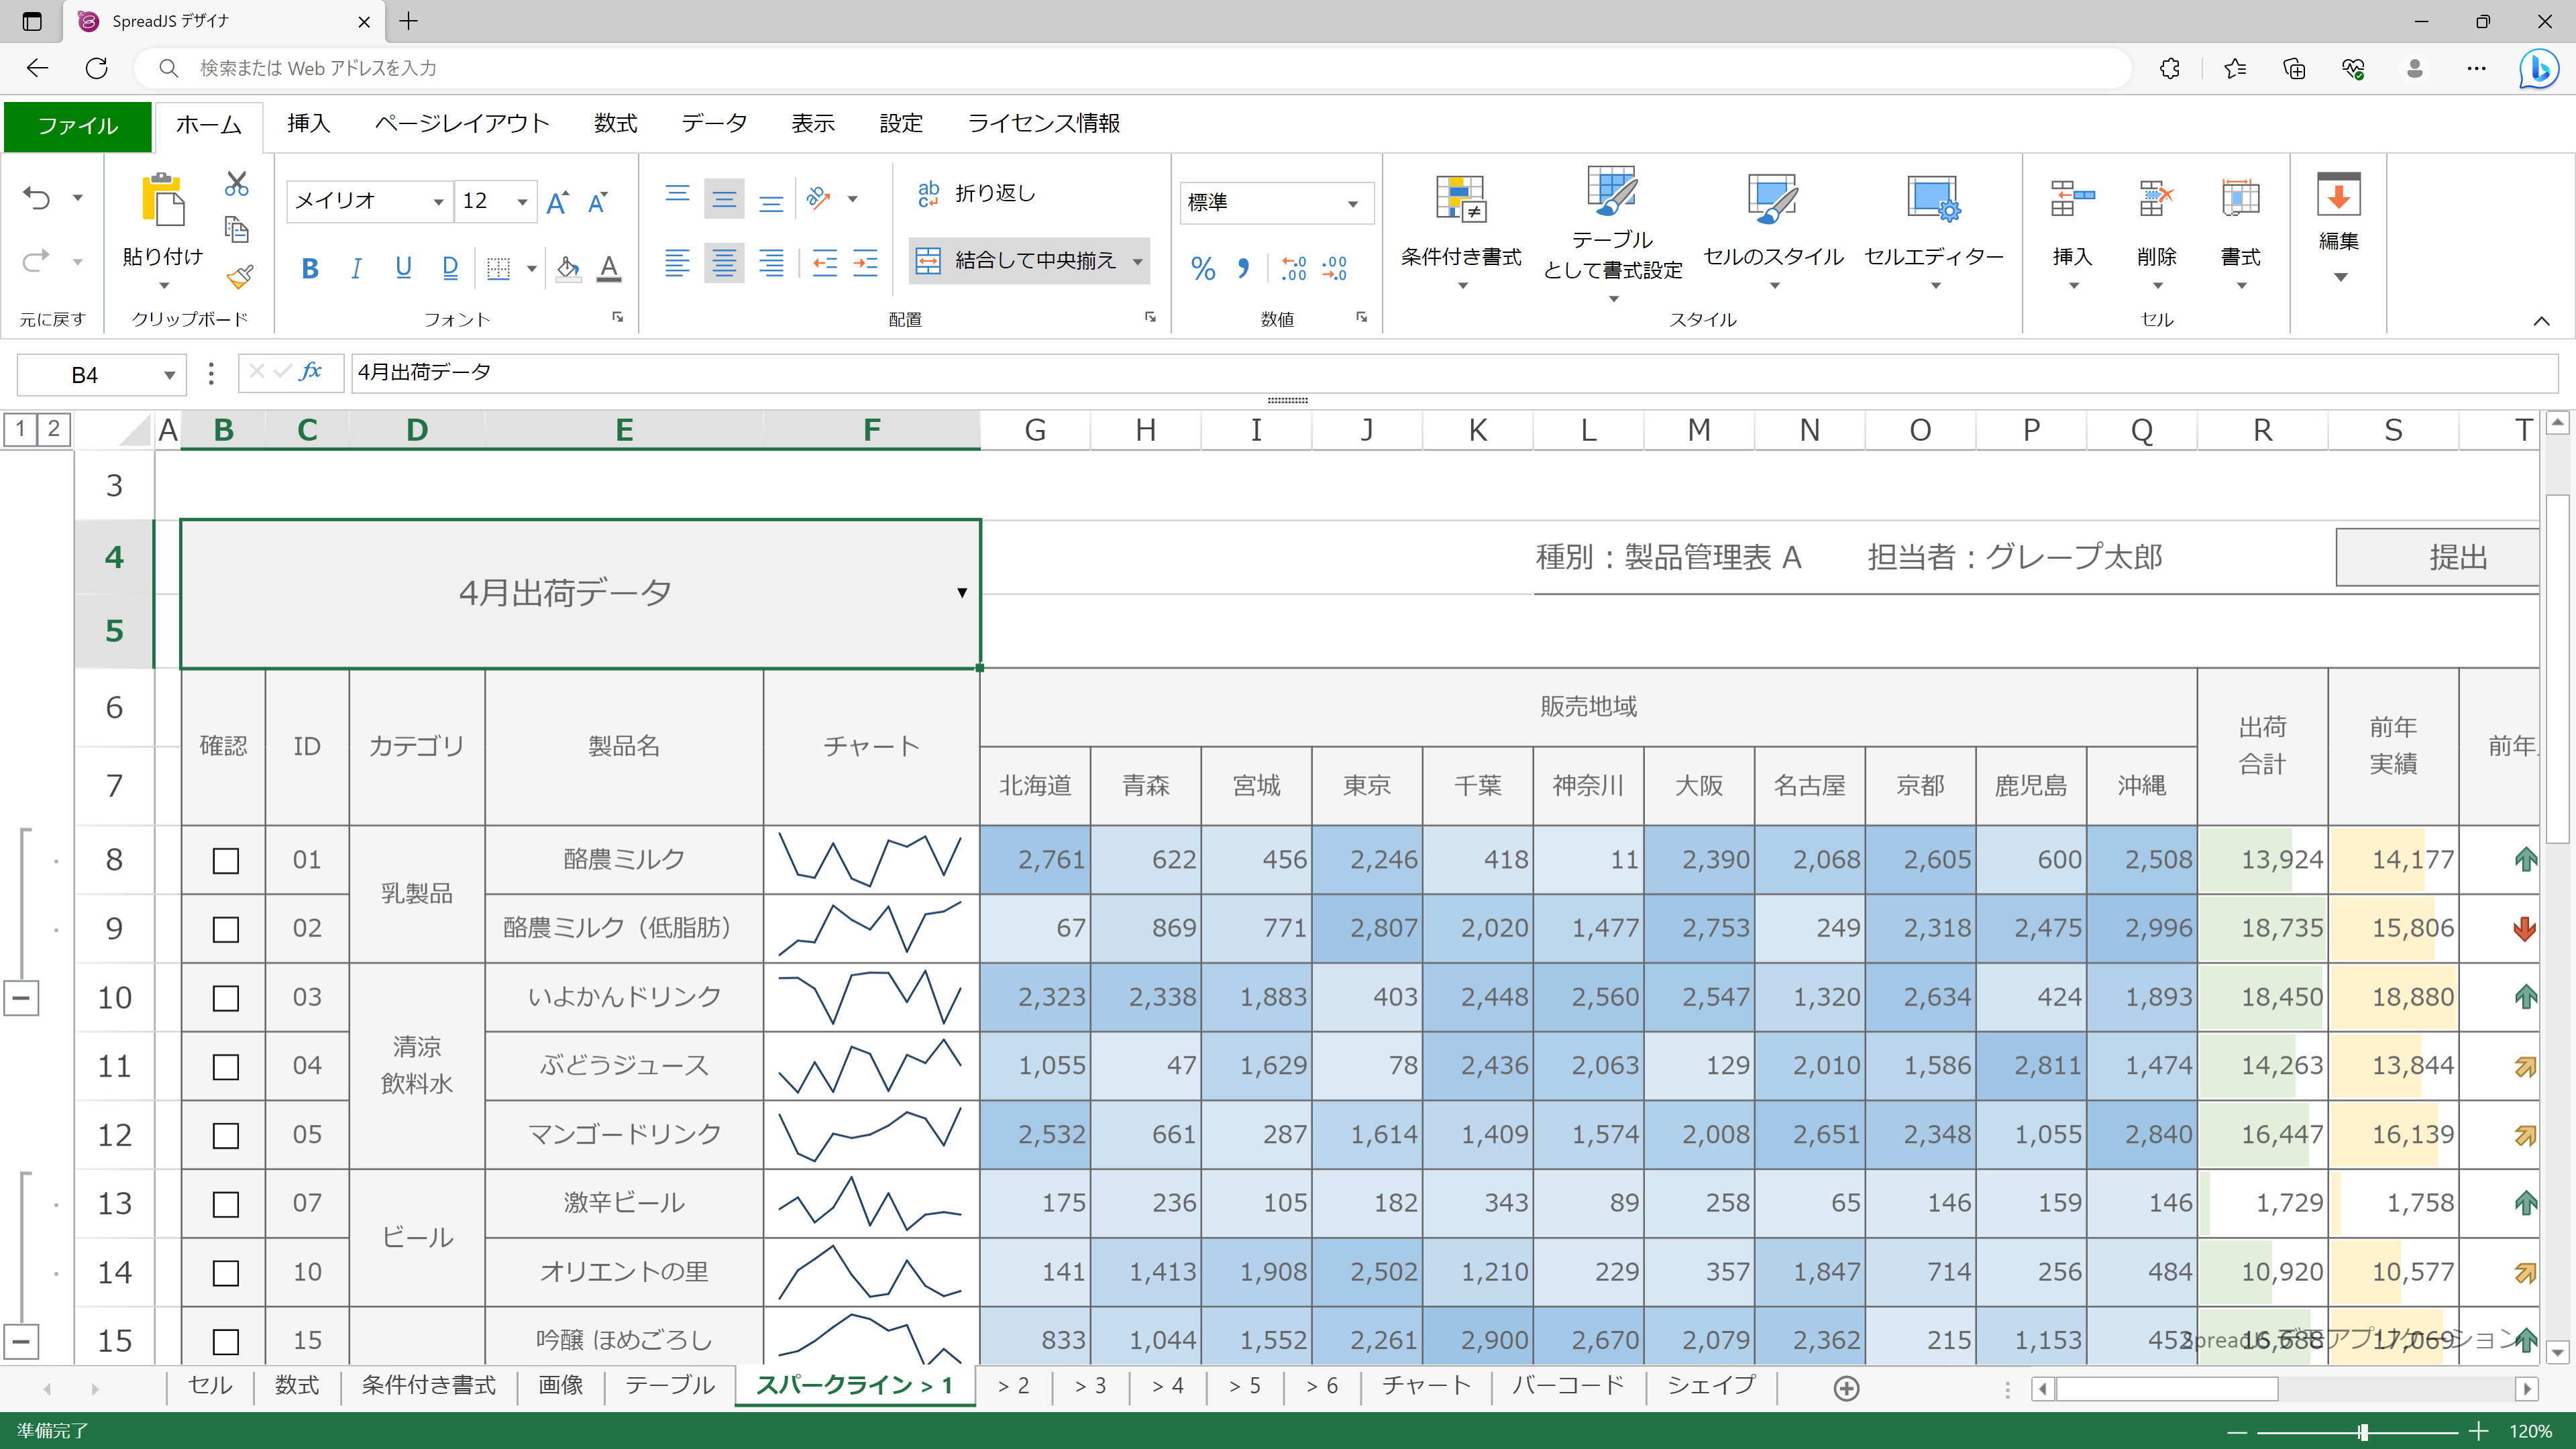
Task: Click the 編集 editing button
Action: [2339, 227]
